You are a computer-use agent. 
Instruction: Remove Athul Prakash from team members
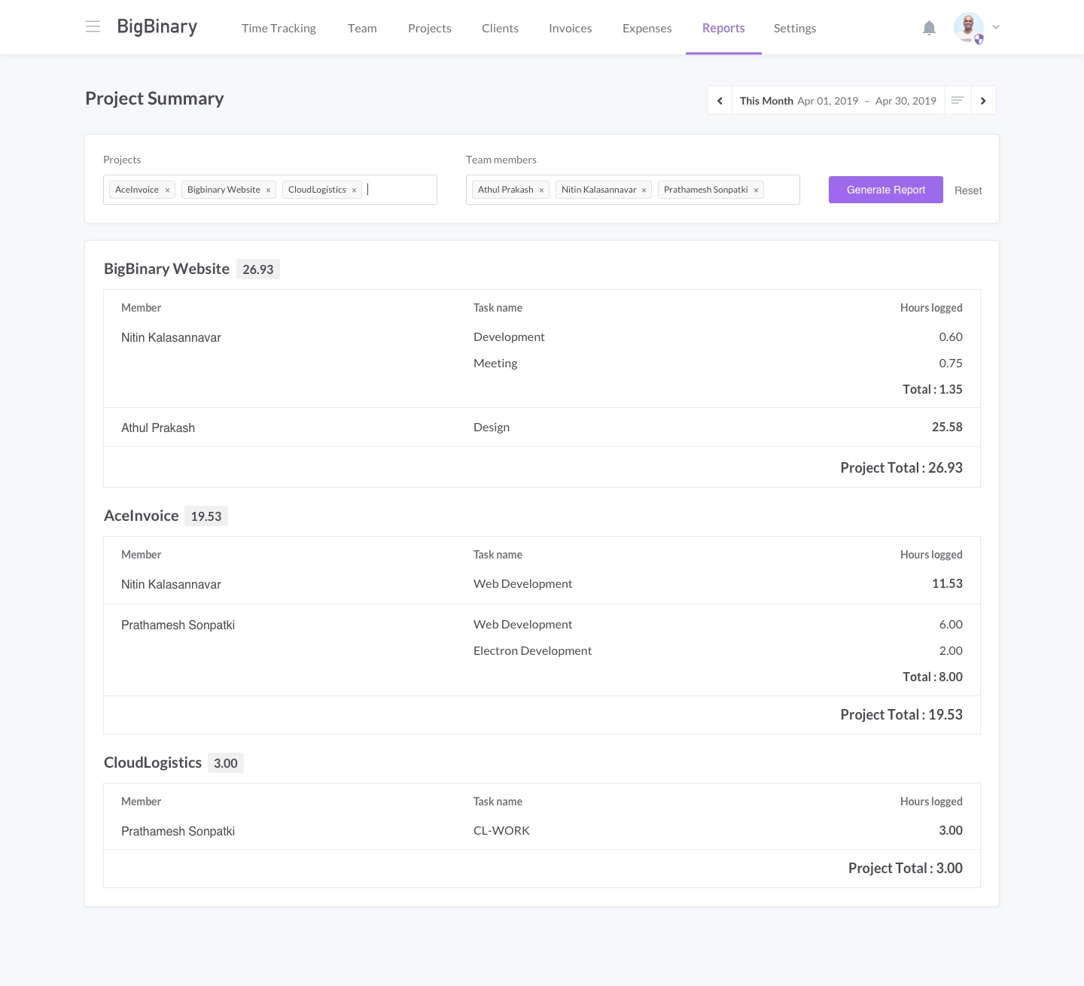tap(541, 190)
